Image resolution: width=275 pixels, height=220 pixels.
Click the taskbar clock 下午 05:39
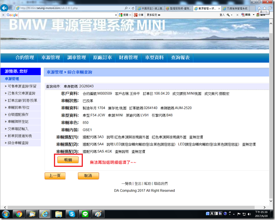click(x=261, y=212)
